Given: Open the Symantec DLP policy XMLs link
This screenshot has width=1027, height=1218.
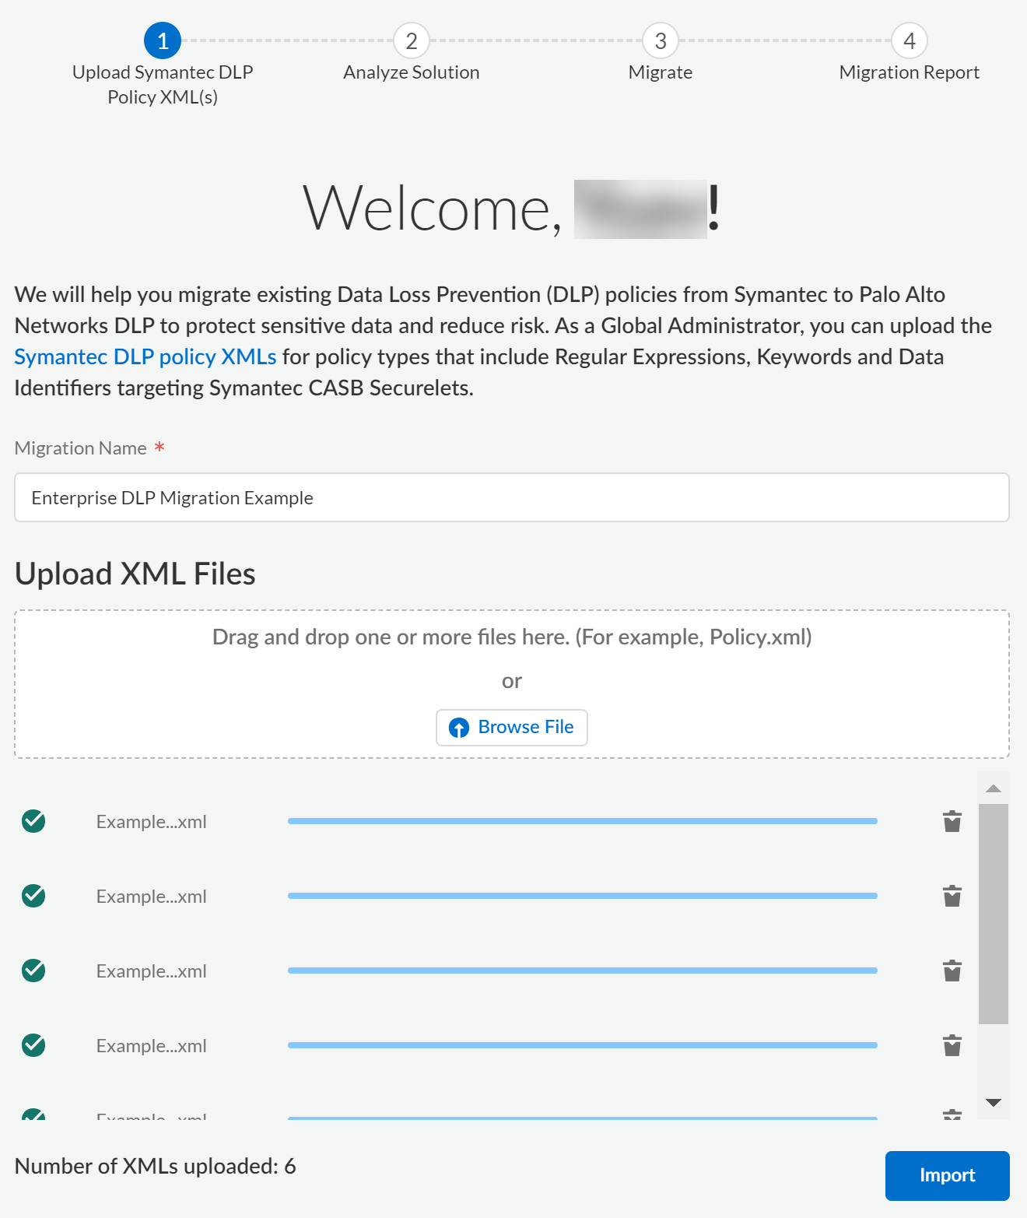Looking at the screenshot, I should (x=145, y=356).
